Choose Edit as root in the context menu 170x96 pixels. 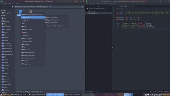point(33,50)
